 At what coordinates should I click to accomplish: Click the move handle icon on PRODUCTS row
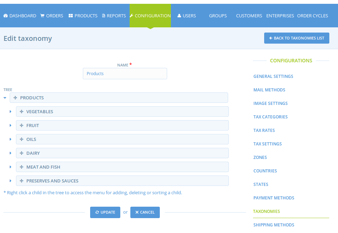(15, 98)
